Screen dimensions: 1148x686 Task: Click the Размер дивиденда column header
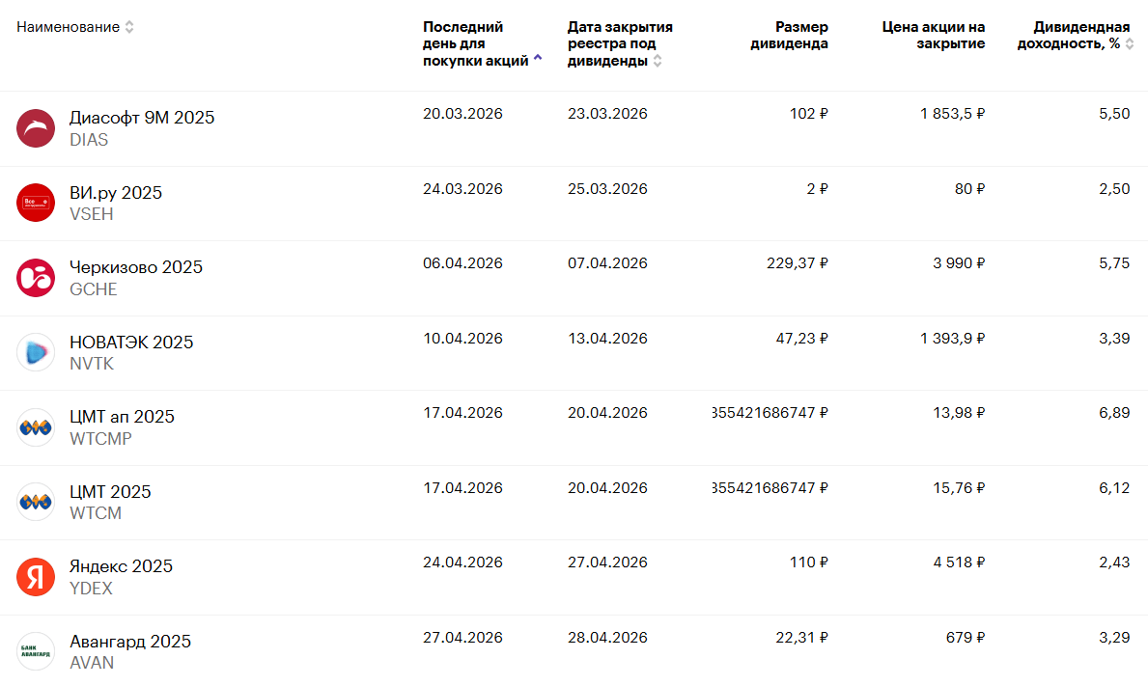(789, 36)
